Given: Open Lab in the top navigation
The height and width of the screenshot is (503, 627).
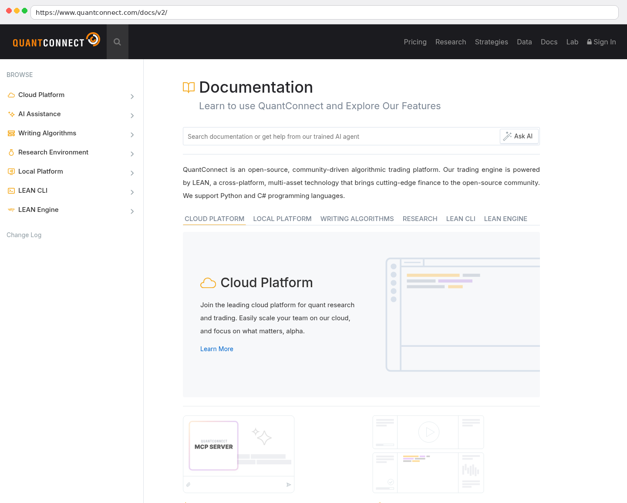Looking at the screenshot, I should click(x=572, y=42).
